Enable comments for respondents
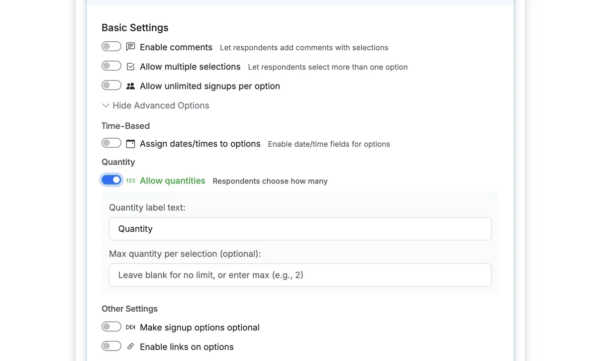Screen dimensions: 597x361 pos(111,46)
